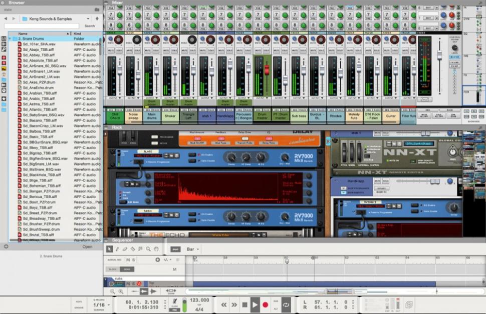Click the red Record button

point(266,304)
